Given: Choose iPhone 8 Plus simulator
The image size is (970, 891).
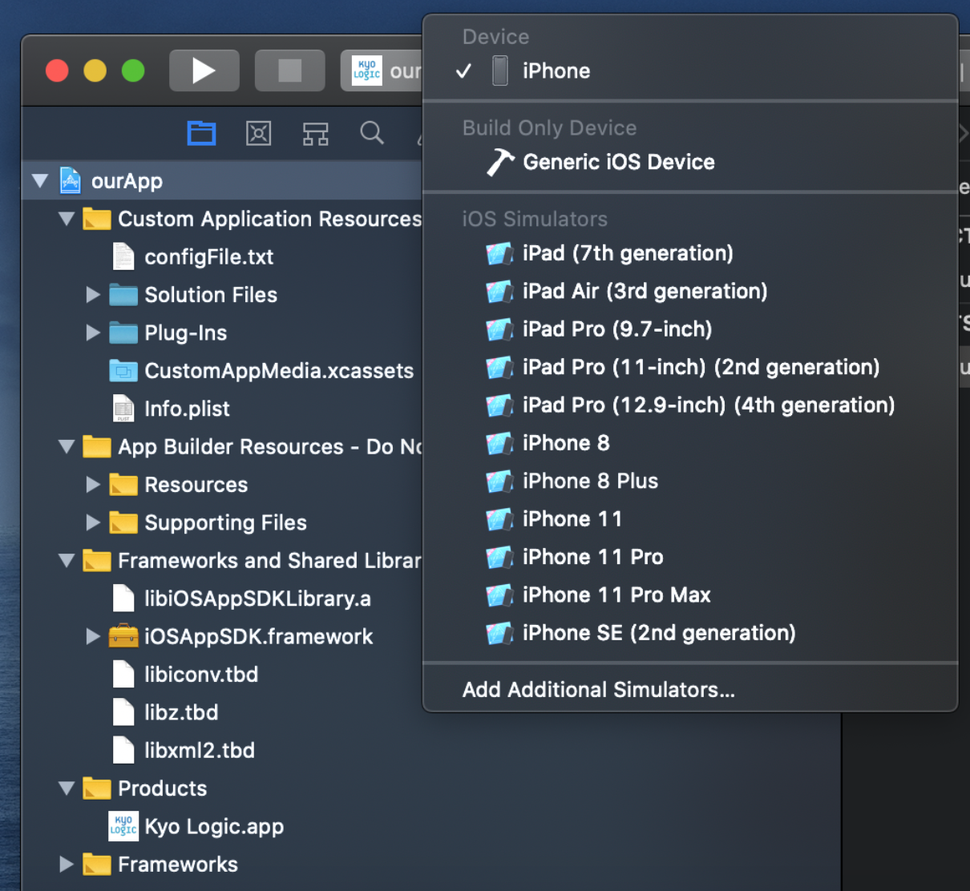Looking at the screenshot, I should coord(690,482).
